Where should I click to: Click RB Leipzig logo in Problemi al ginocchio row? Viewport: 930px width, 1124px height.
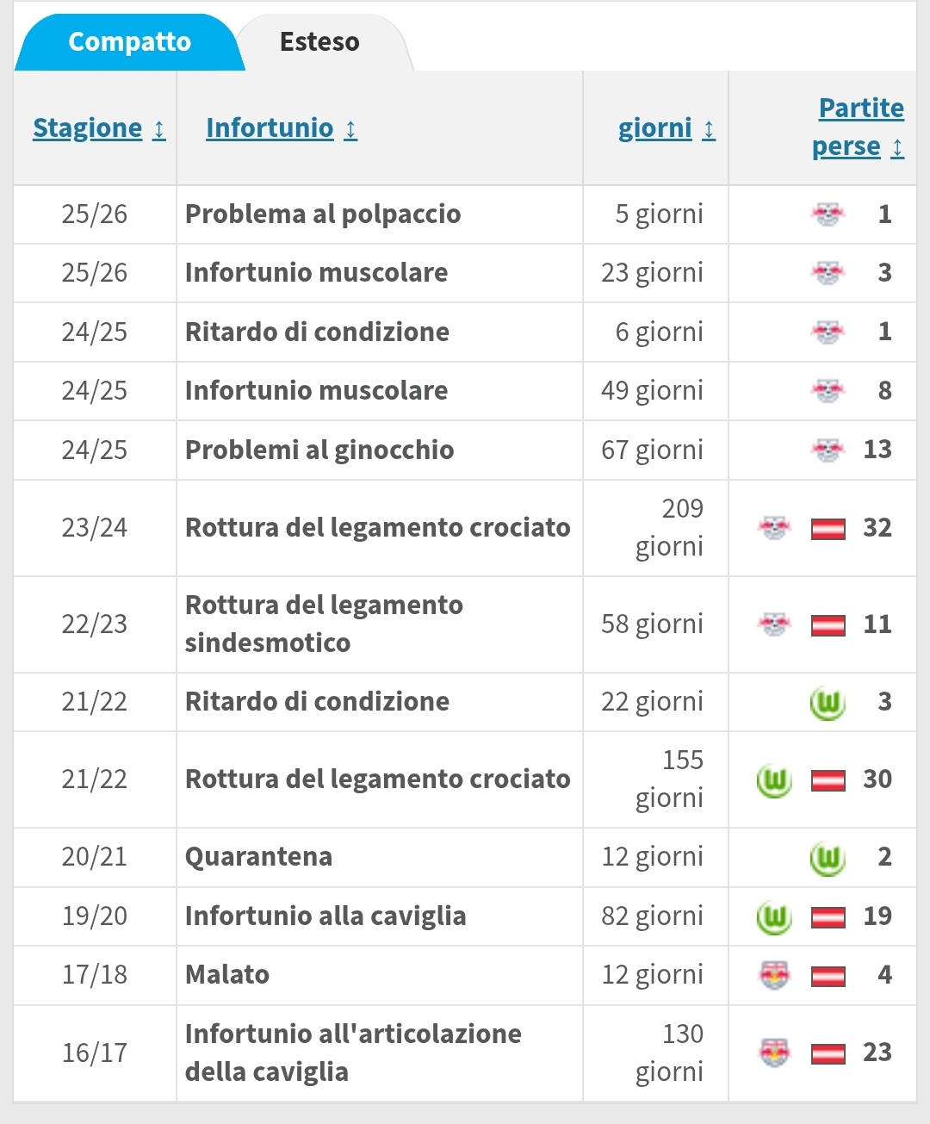click(828, 450)
